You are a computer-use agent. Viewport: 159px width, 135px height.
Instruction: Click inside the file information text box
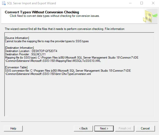79,74
